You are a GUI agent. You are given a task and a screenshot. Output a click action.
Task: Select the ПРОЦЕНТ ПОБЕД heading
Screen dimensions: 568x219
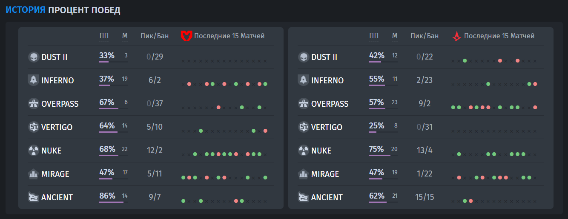pyautogui.click(x=84, y=11)
